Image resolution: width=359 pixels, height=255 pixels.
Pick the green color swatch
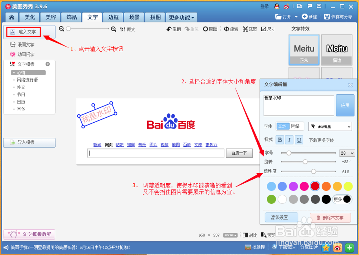271,199
